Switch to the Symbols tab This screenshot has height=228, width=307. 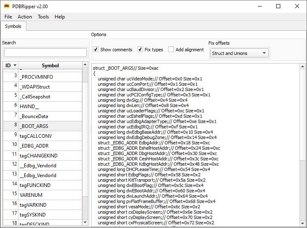pos(13,26)
